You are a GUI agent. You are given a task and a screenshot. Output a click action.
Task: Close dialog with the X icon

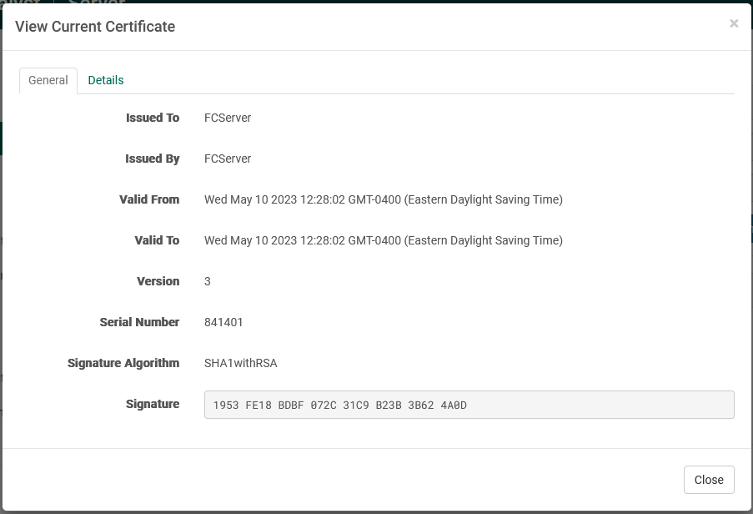click(733, 23)
